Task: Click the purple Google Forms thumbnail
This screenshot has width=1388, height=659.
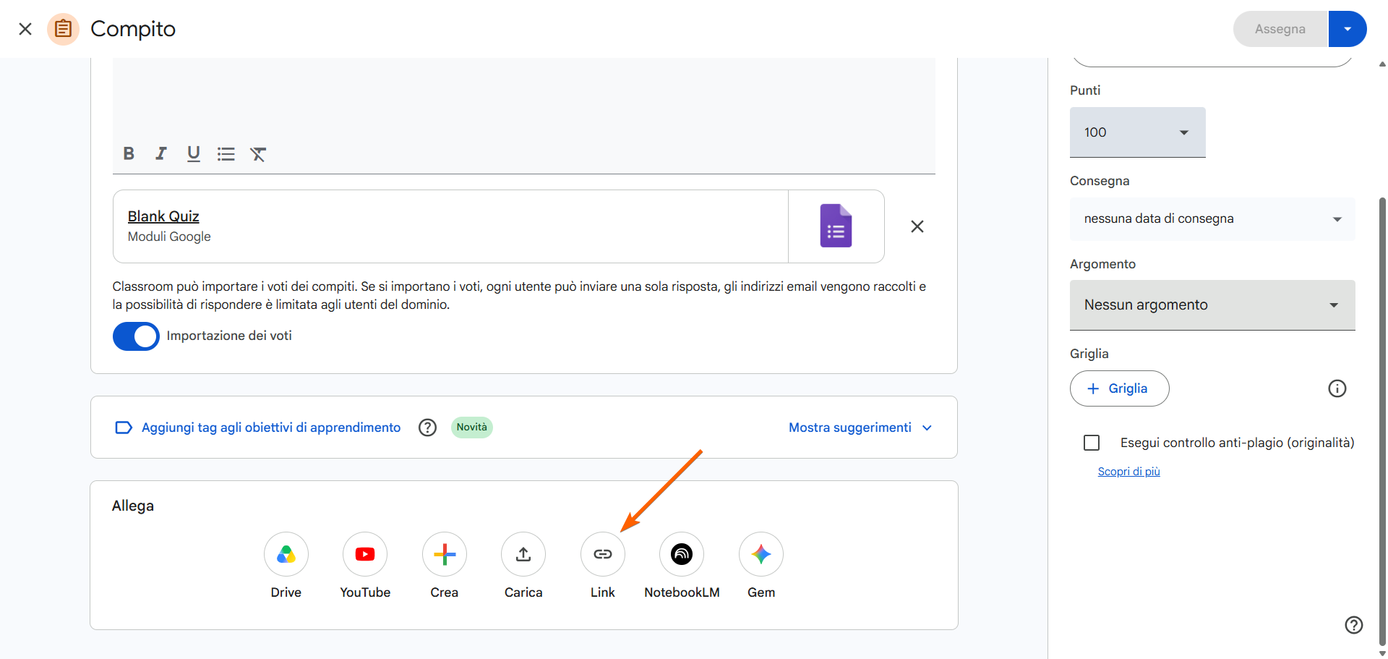Action: [x=836, y=226]
